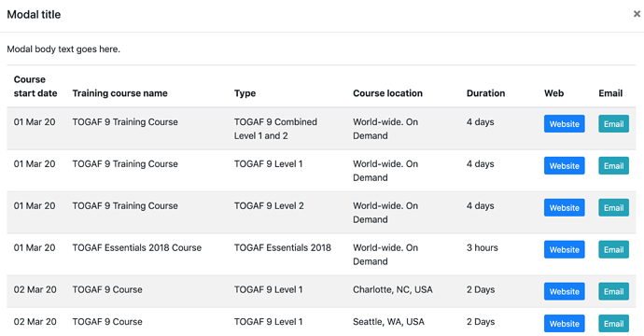Screen dimensions: 644x336
Task: Click 'TOGAF 9 Training Course' in Combined Level row
Action: [x=125, y=122]
